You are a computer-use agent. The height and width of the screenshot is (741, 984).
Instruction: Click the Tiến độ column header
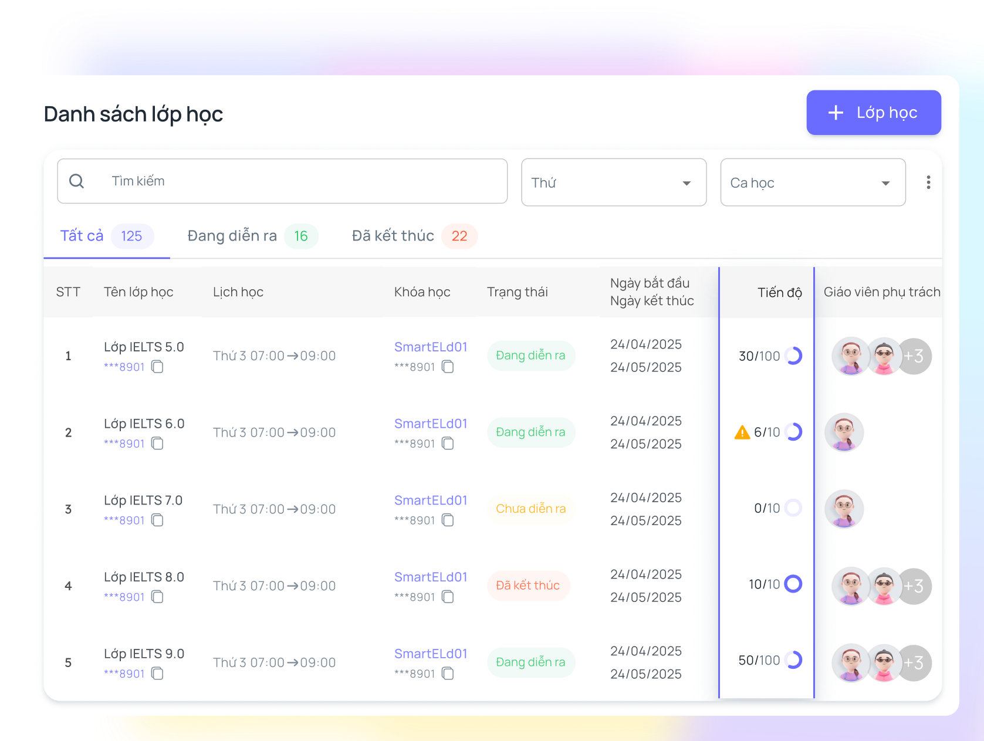coord(779,292)
